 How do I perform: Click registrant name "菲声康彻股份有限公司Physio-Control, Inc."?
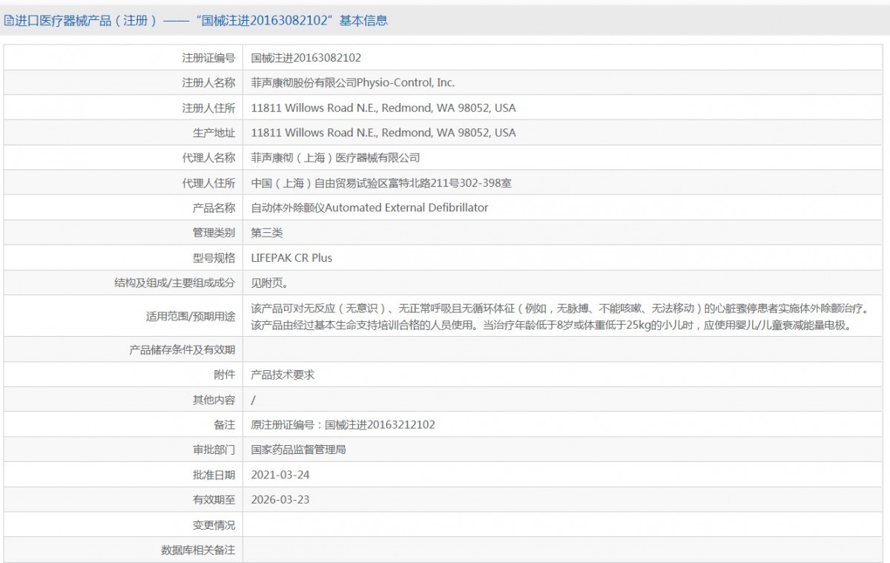(353, 83)
